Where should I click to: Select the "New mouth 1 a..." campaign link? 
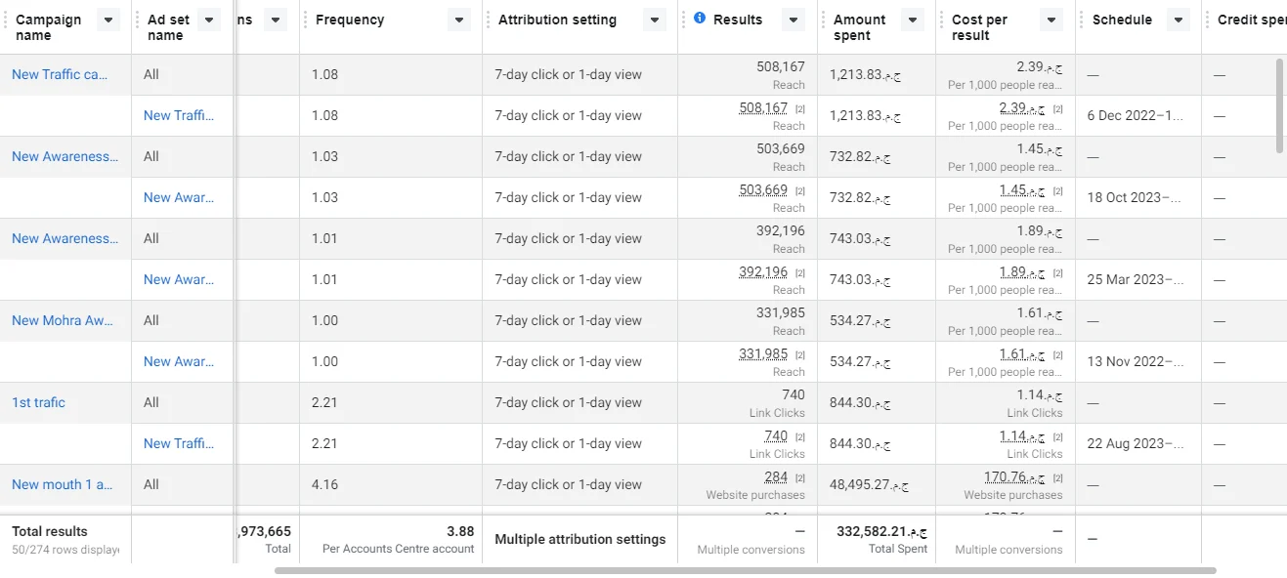coord(62,484)
